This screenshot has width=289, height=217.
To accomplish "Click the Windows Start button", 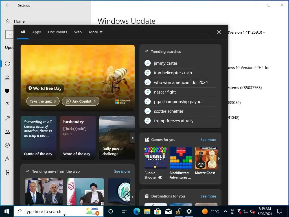I will point(7,211).
